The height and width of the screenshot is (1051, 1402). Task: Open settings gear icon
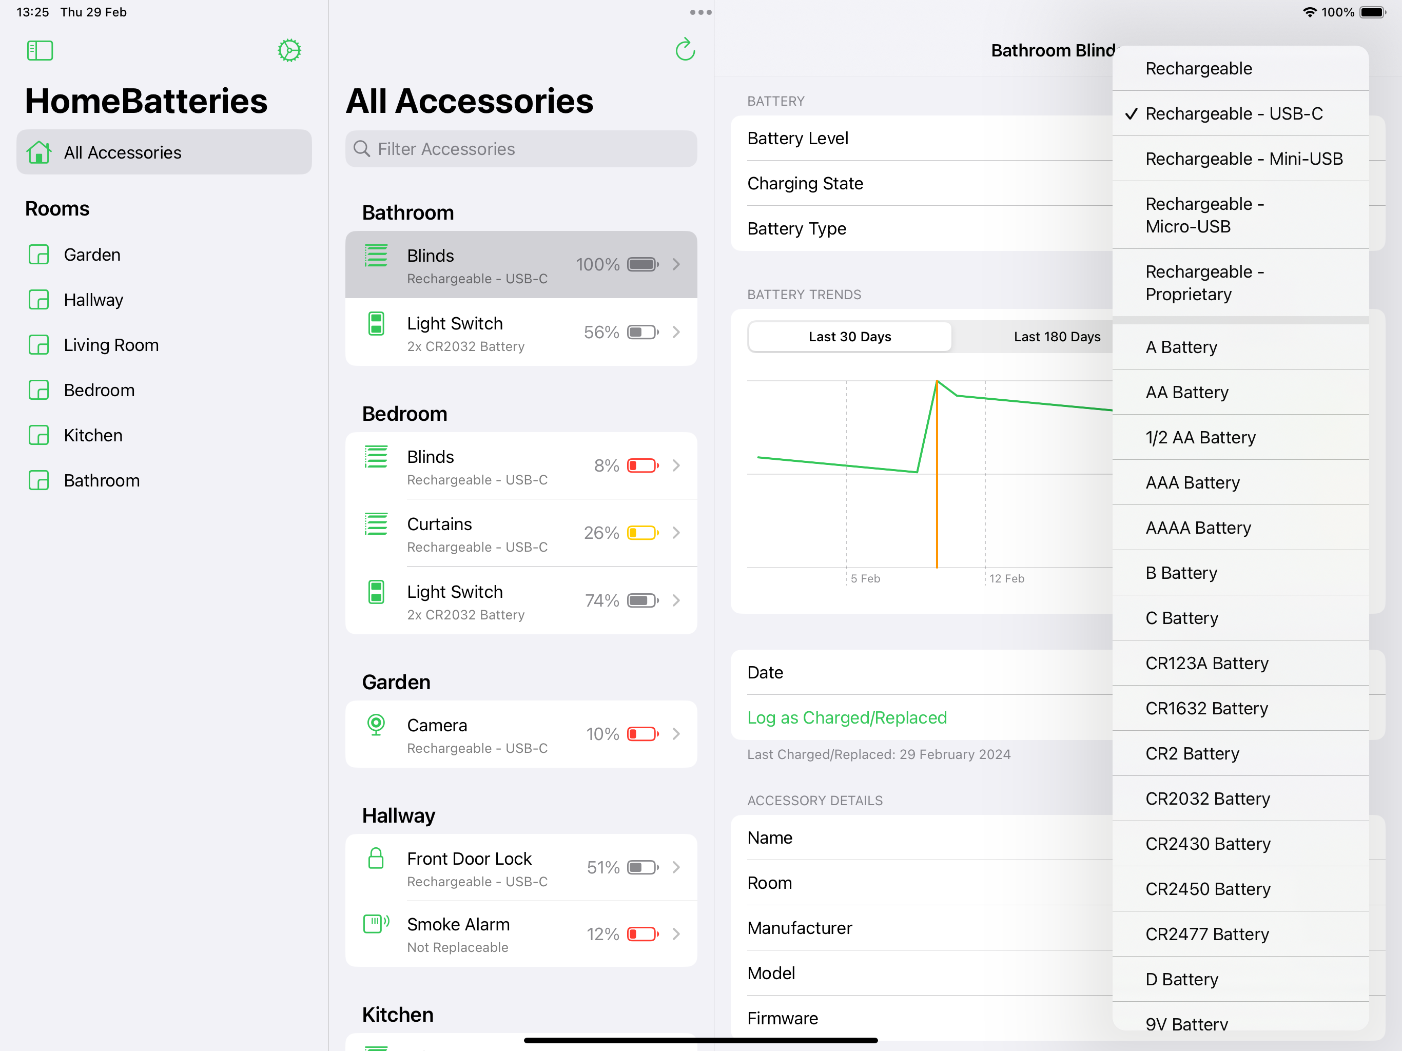tap(289, 51)
